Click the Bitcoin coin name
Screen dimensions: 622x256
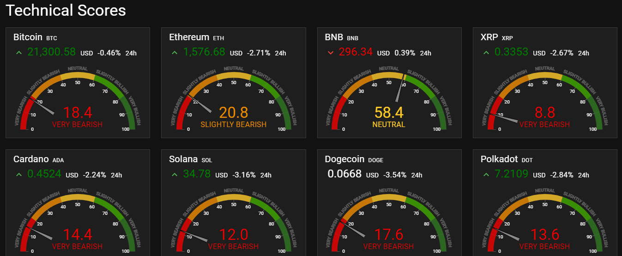click(x=28, y=37)
